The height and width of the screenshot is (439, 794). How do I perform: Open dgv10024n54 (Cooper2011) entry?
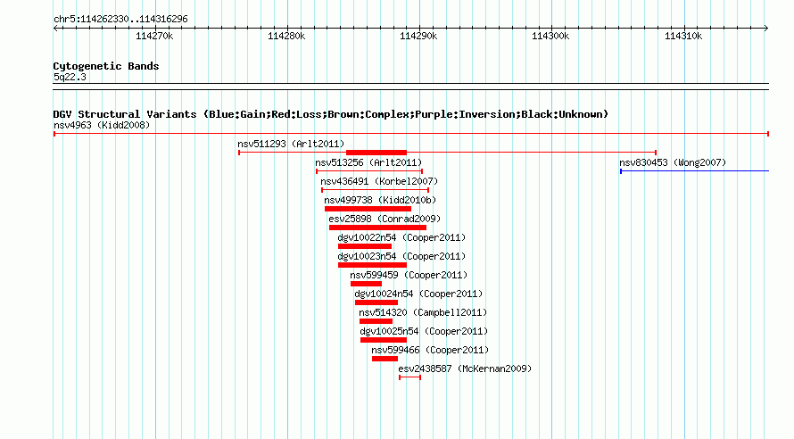[x=418, y=294]
